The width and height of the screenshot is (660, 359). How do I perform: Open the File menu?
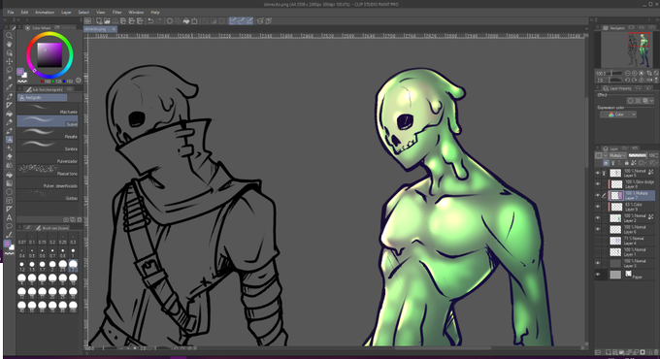click(11, 13)
